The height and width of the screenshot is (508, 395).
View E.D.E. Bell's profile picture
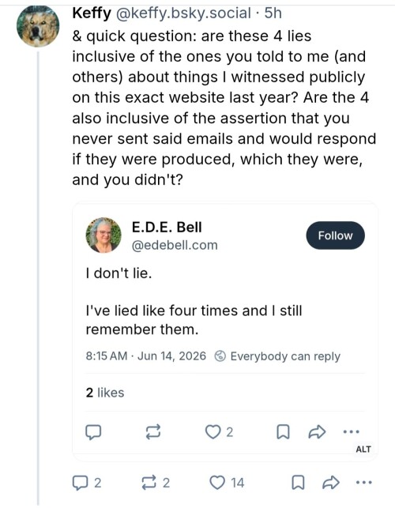(x=103, y=235)
